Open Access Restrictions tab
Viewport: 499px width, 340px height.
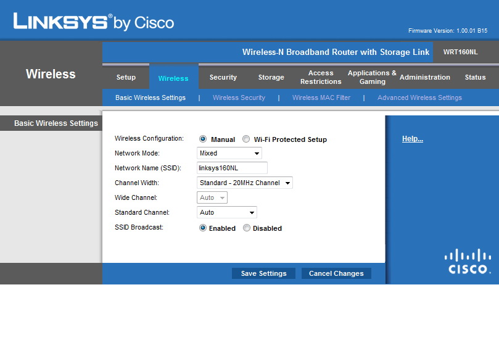321,78
